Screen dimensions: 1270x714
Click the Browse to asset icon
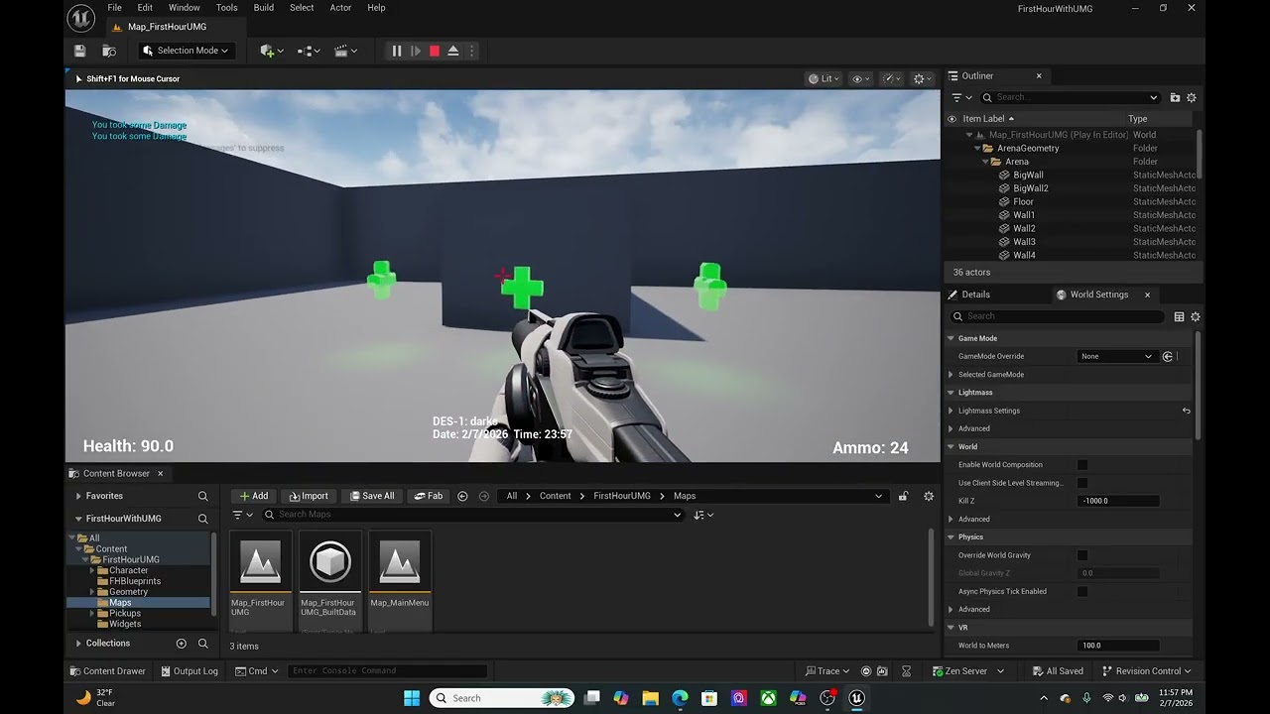pos(109,51)
